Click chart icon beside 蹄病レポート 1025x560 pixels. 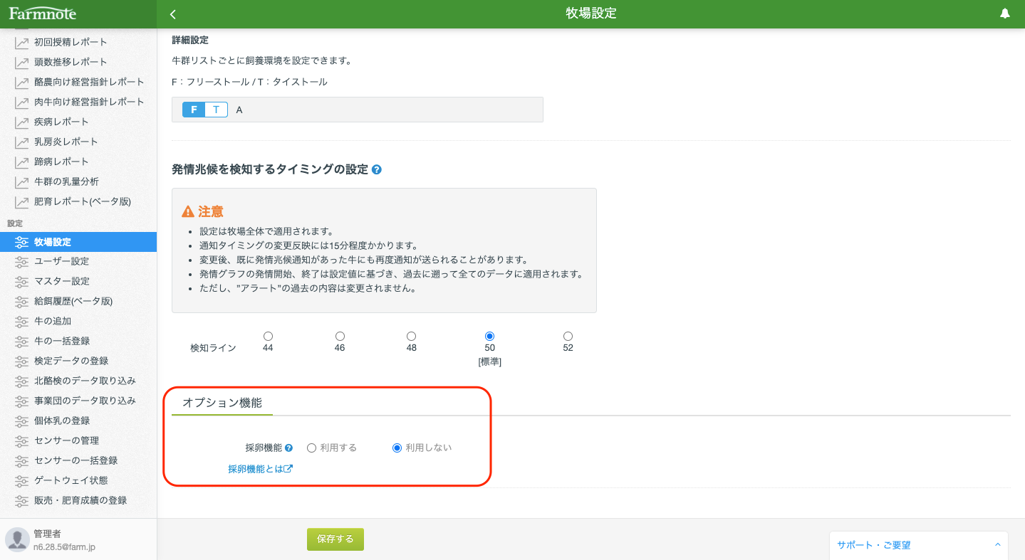(x=21, y=162)
